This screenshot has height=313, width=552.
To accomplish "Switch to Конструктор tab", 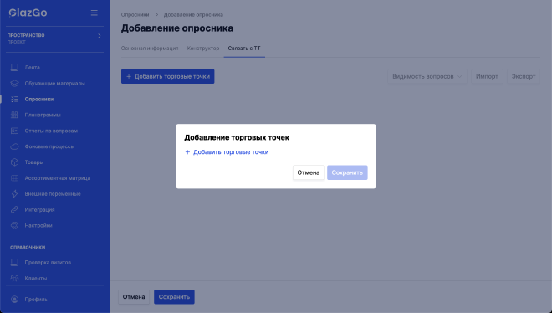I will [x=203, y=49].
